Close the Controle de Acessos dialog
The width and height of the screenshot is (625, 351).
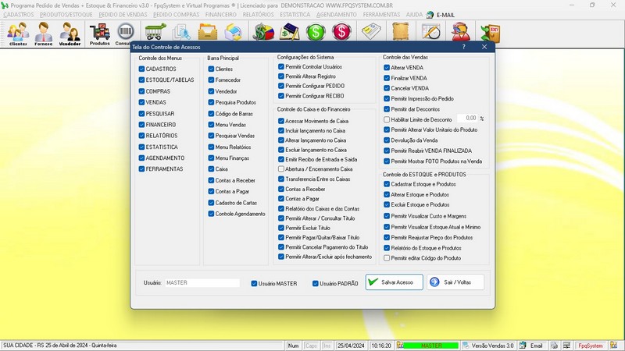(484, 47)
